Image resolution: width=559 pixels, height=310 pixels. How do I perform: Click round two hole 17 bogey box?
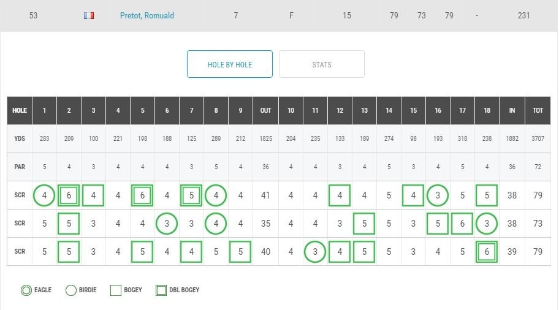(x=462, y=224)
